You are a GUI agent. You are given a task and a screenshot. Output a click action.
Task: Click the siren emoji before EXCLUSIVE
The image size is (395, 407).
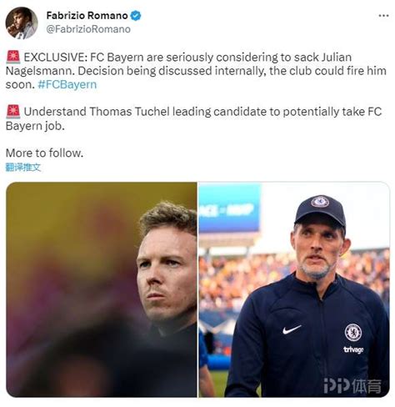pos(13,57)
